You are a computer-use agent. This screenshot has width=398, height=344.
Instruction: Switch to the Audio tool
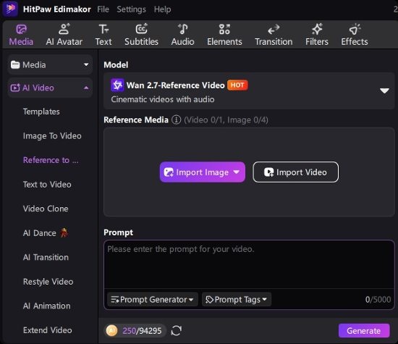(182, 35)
